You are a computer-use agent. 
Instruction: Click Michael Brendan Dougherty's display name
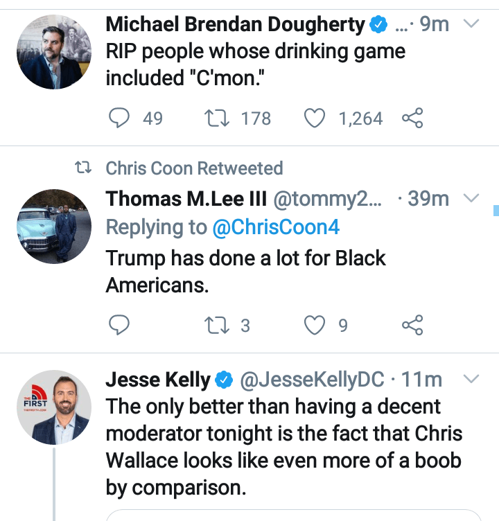click(x=236, y=25)
